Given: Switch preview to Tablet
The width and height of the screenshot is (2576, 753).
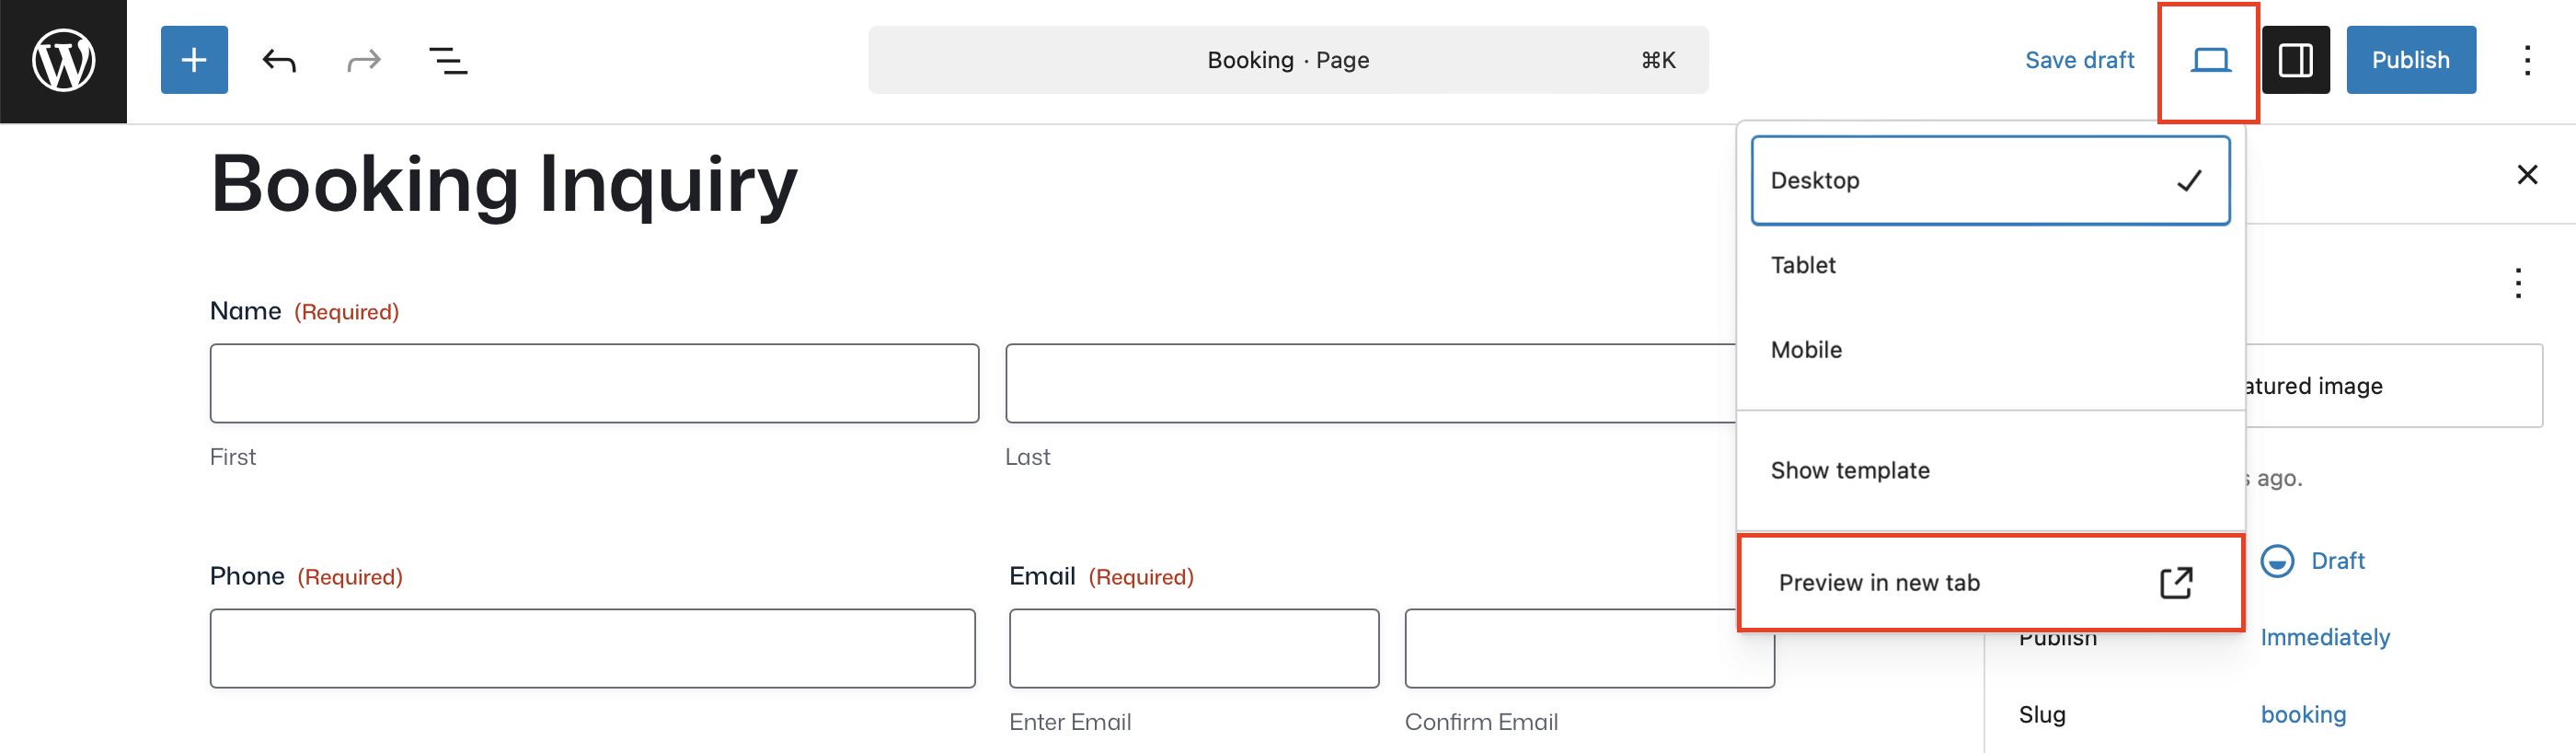Looking at the screenshot, I should 1990,265.
